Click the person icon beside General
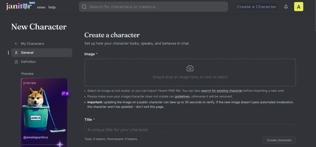 point(16,53)
